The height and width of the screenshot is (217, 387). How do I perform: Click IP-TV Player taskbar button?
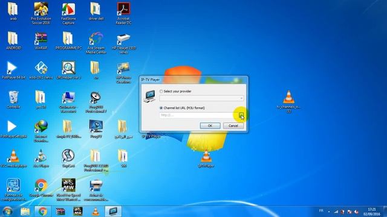click(x=113, y=212)
